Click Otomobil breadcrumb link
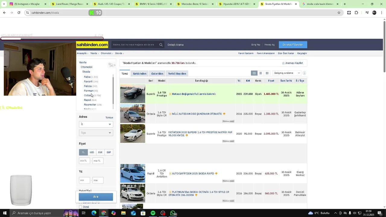Viewport: 386px width, 217px height. pos(106,53)
